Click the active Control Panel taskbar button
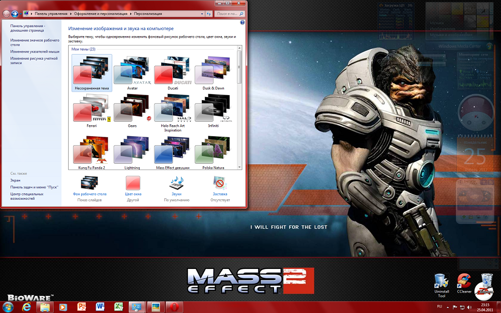The height and width of the screenshot is (313, 501). point(137,307)
